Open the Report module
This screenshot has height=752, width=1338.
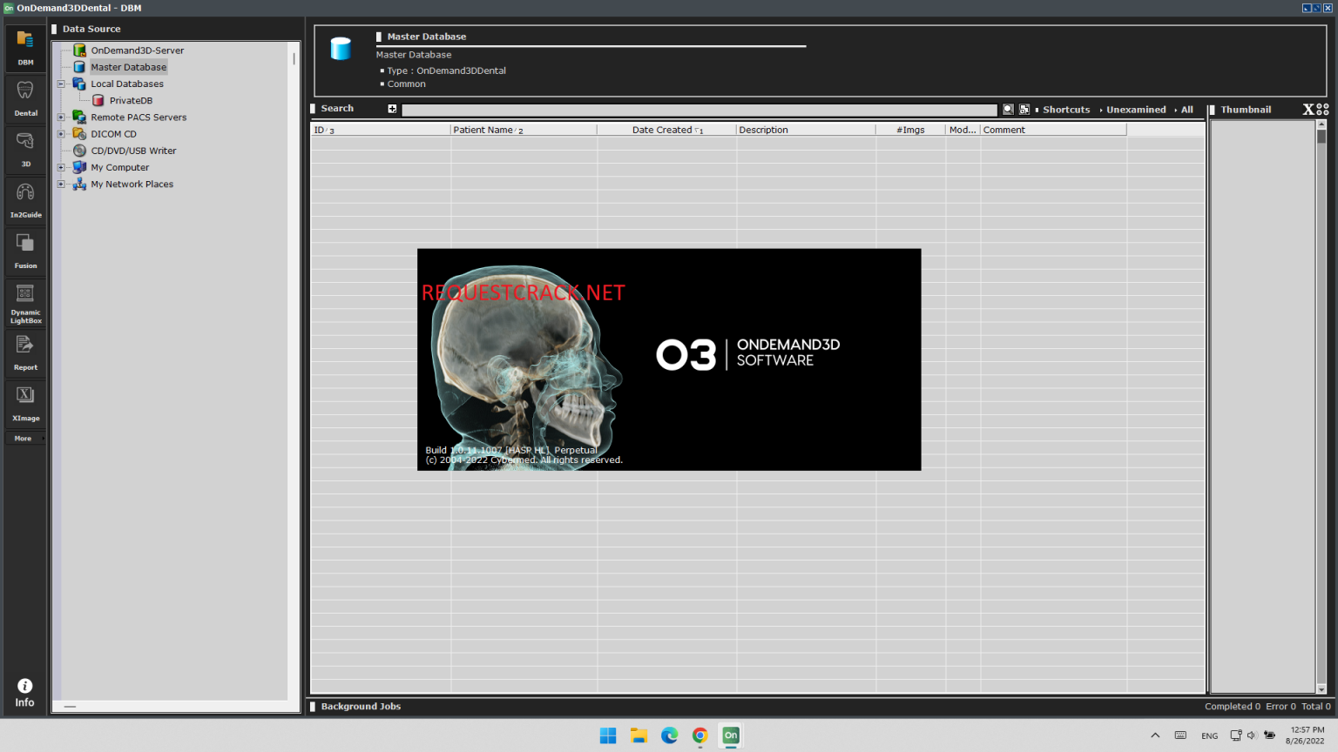click(24, 352)
